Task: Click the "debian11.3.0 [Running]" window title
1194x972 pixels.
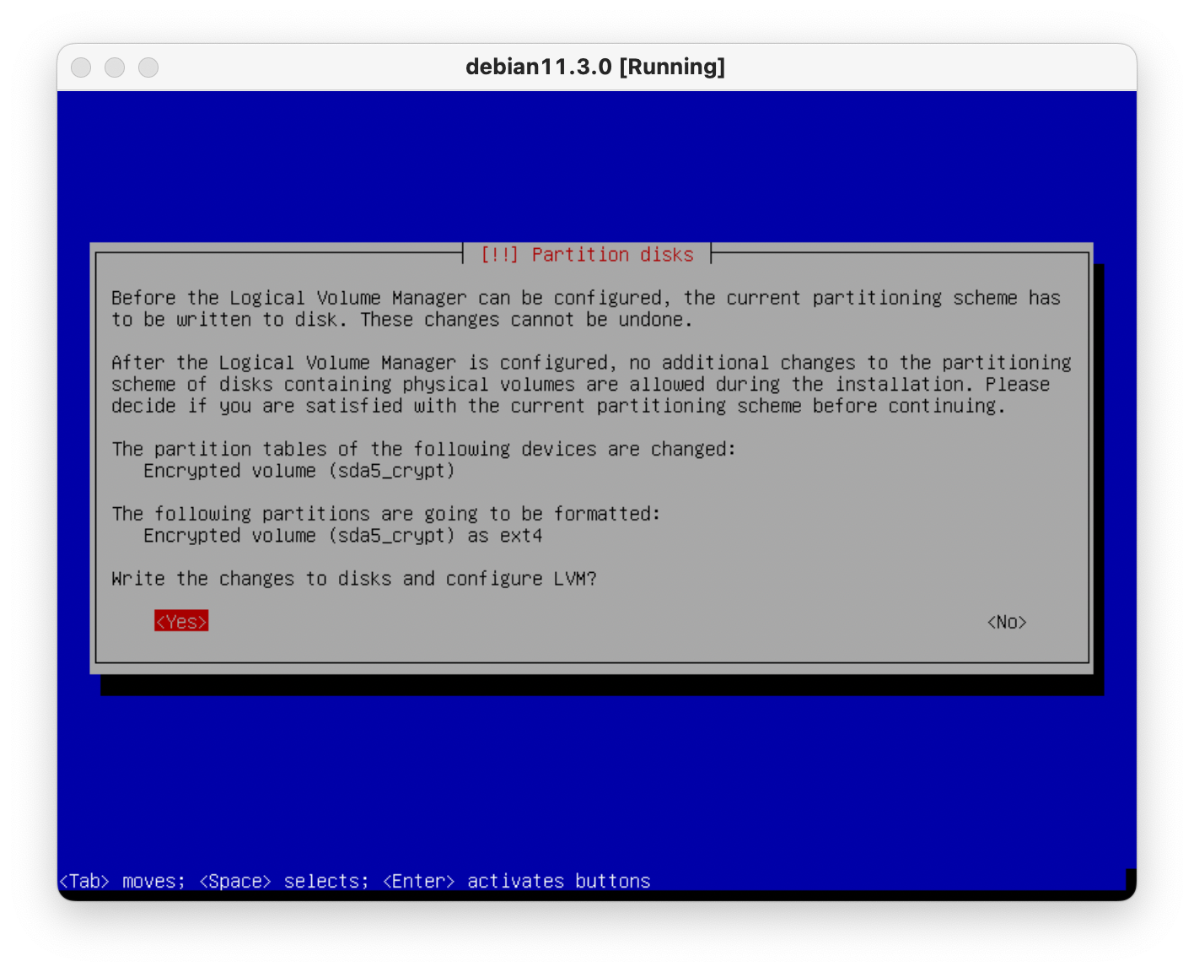Action: coord(595,67)
